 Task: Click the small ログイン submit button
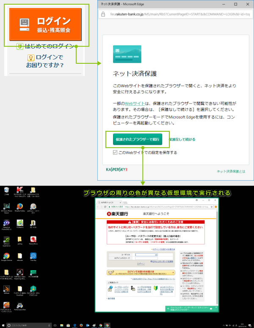[x=141, y=264]
